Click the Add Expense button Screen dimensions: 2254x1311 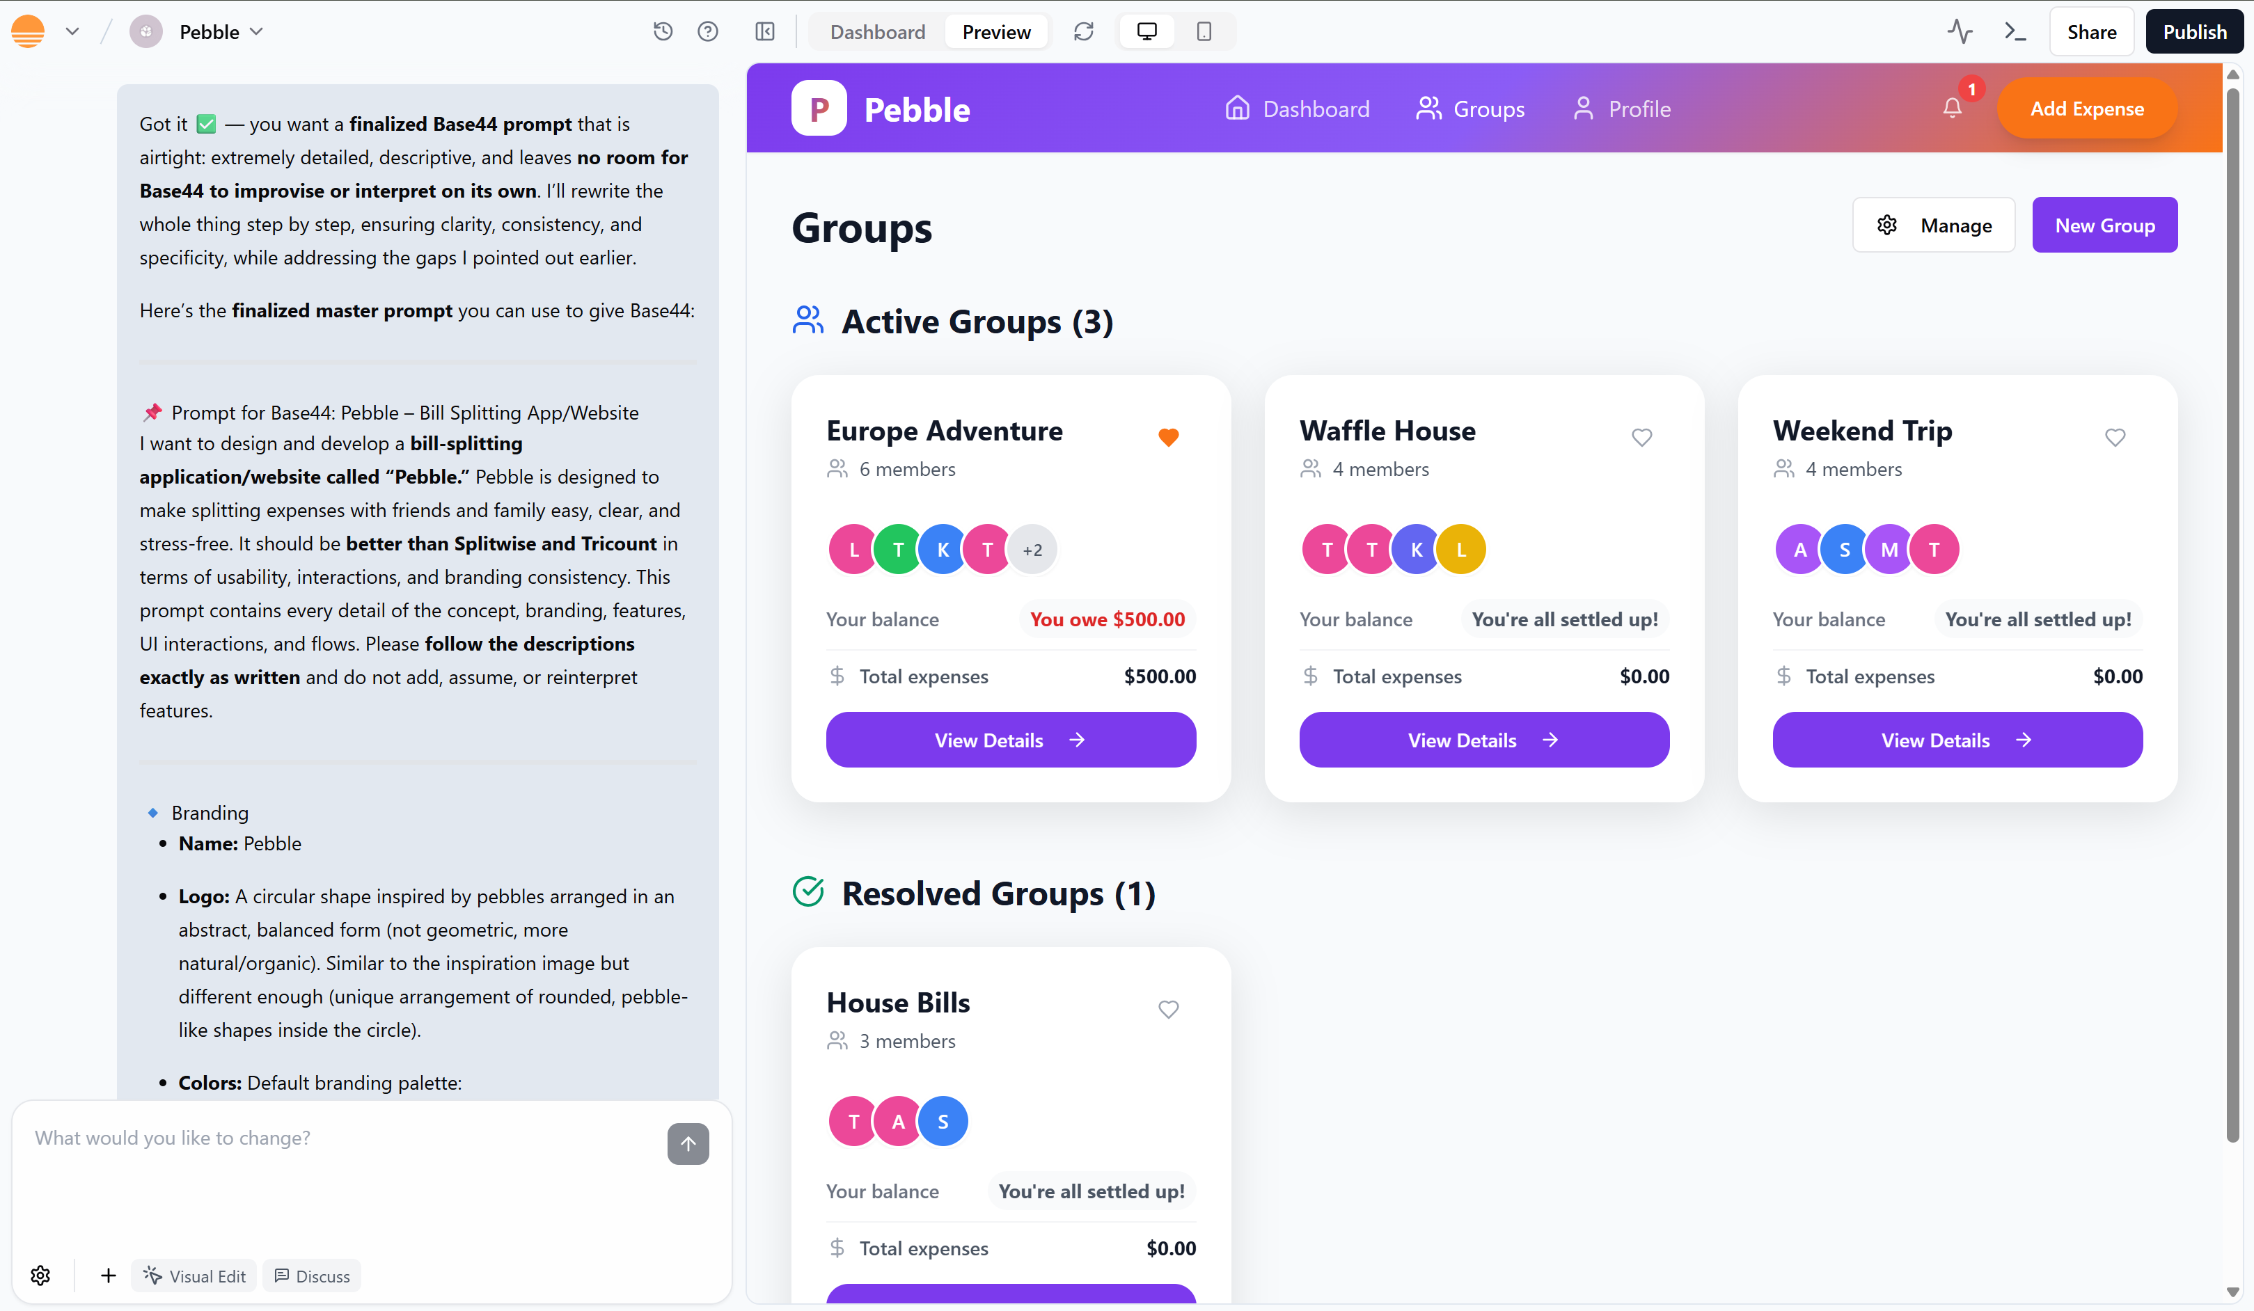click(2087, 109)
